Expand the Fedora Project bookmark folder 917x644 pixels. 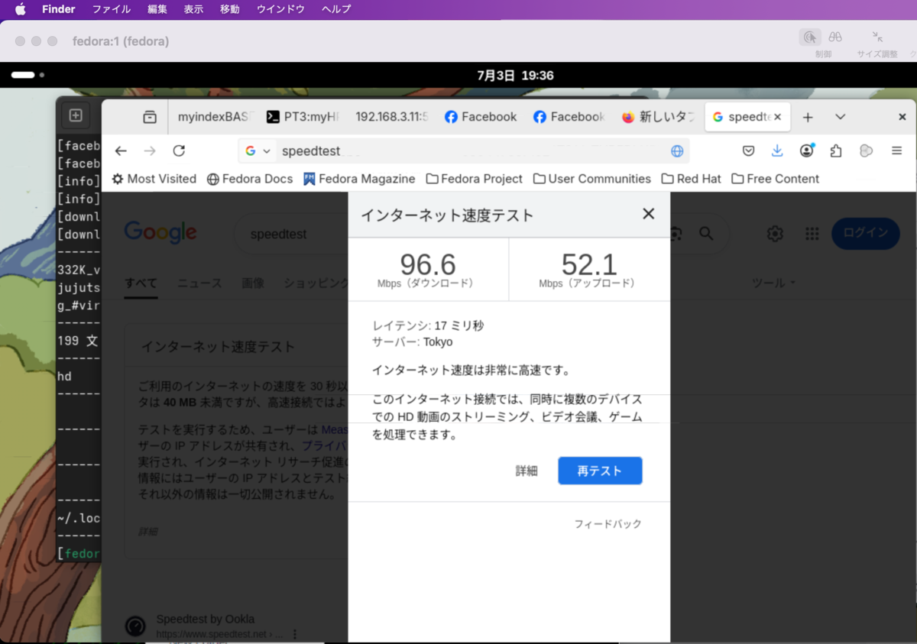[474, 179]
